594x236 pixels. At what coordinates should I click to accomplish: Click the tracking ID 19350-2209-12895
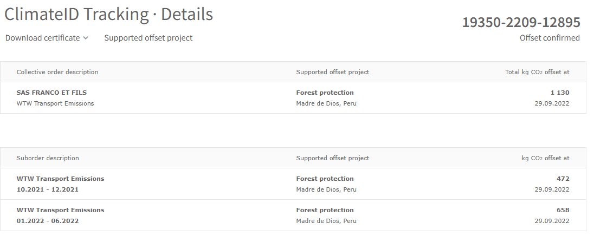pos(521,23)
